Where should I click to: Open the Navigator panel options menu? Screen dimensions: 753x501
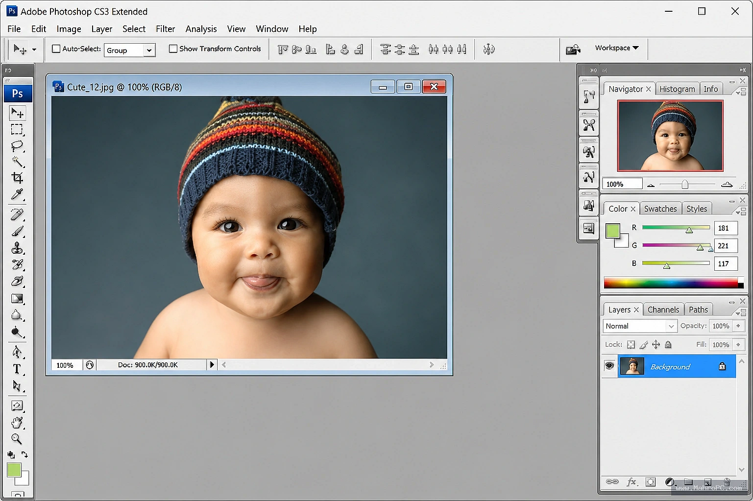(741, 92)
